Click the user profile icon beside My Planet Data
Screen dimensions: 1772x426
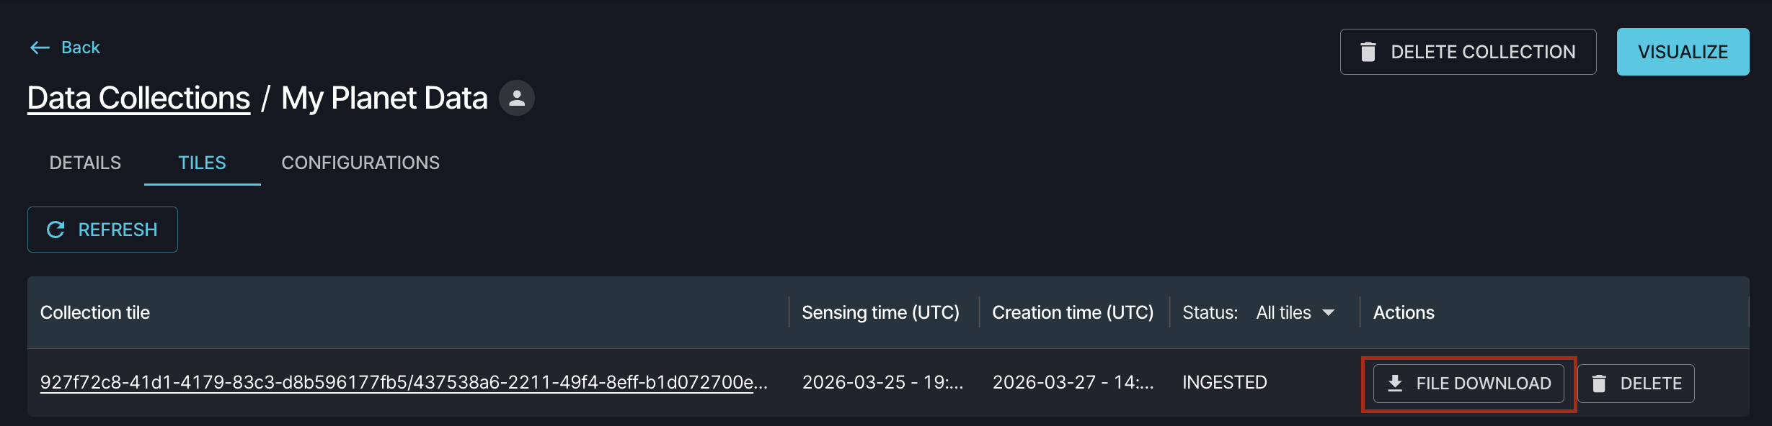(x=516, y=98)
